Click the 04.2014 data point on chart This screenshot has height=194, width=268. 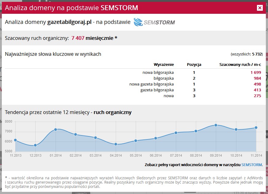pyautogui.click(x=116, y=144)
